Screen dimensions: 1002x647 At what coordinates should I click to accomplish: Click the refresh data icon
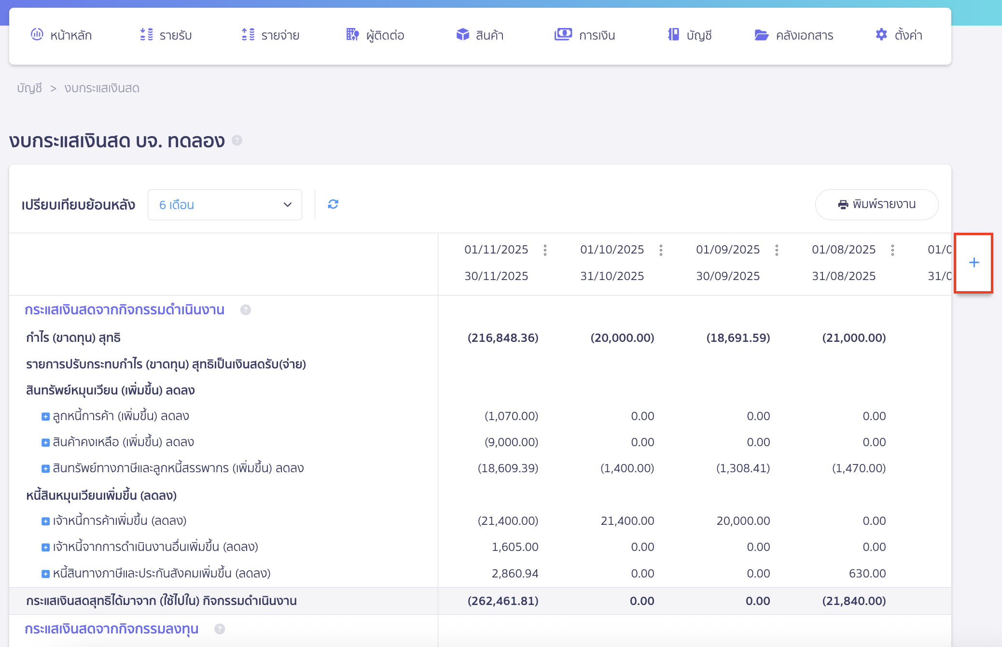point(333,204)
